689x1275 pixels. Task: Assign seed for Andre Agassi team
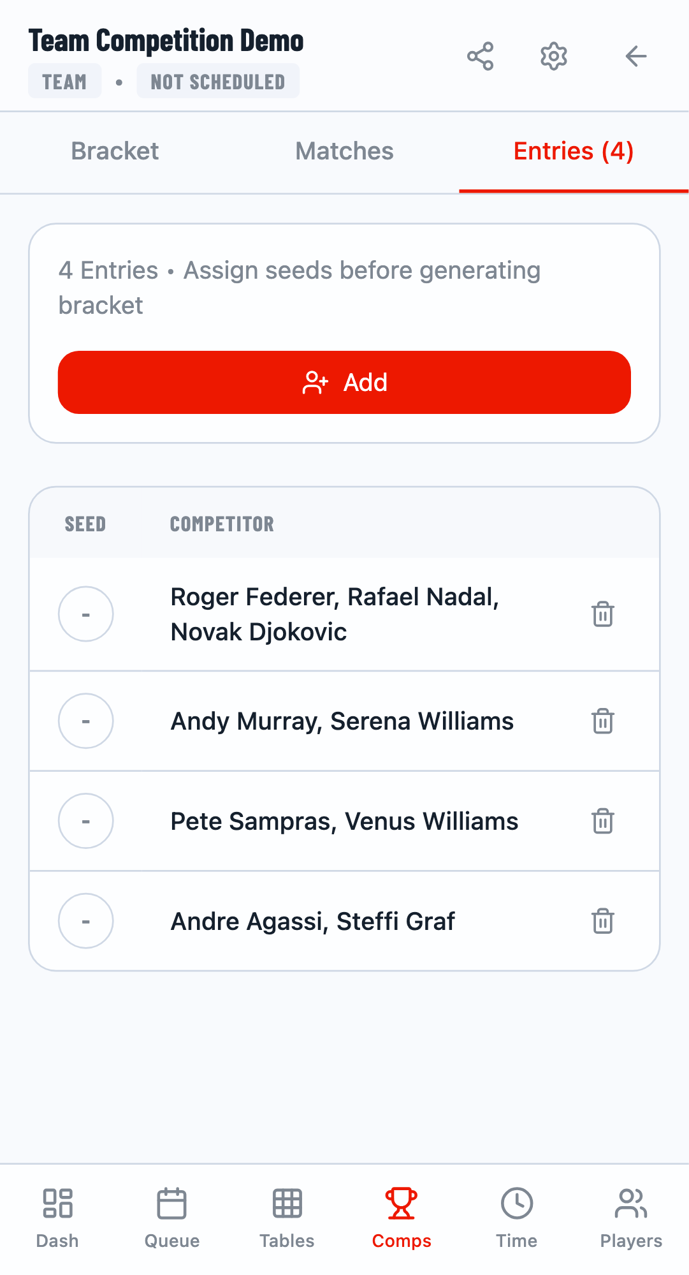(86, 921)
